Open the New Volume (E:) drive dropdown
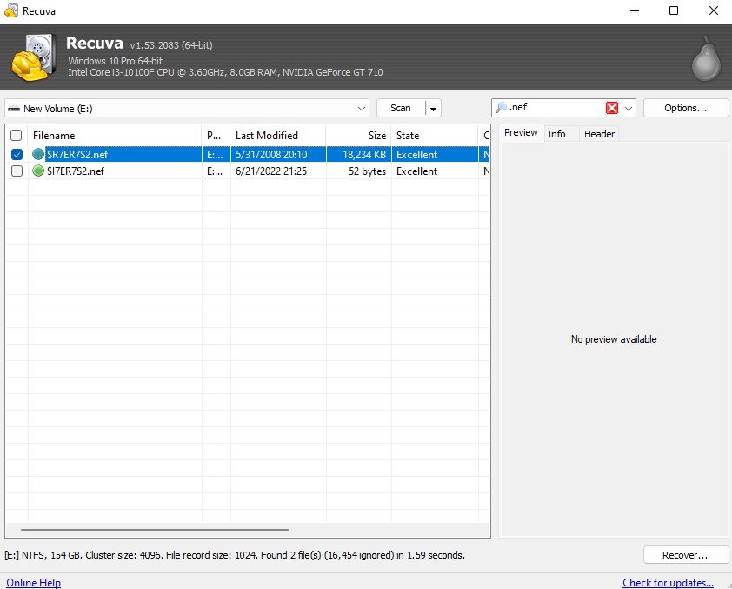The width and height of the screenshot is (732, 589). (x=362, y=109)
